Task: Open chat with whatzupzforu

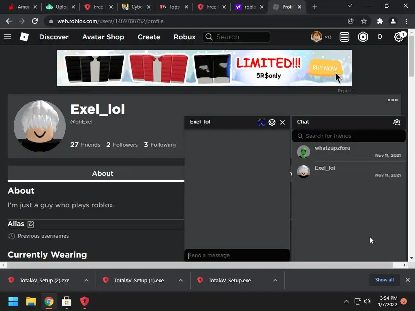Action: (349, 151)
